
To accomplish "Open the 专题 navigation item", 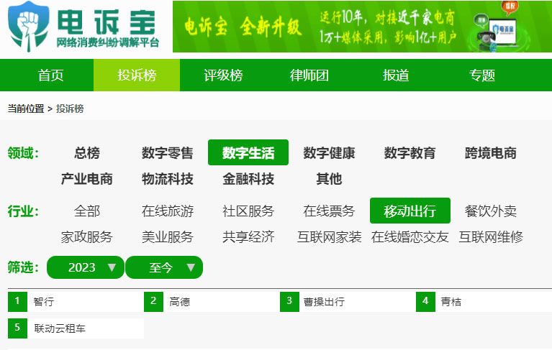I will click(x=482, y=75).
